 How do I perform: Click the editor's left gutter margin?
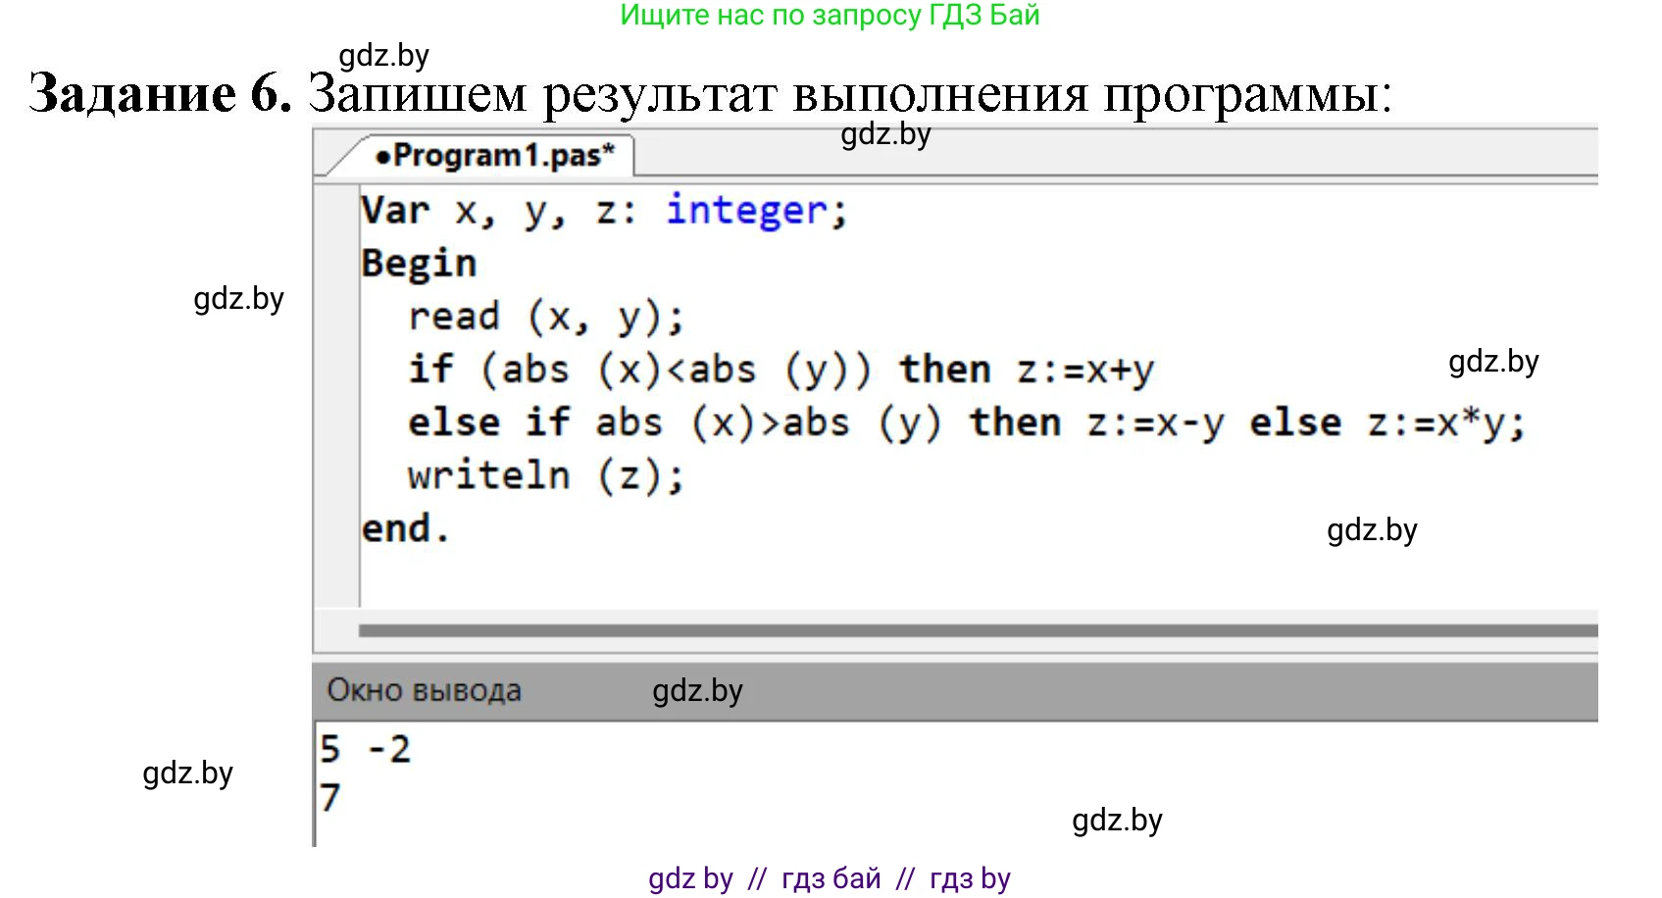[336, 392]
